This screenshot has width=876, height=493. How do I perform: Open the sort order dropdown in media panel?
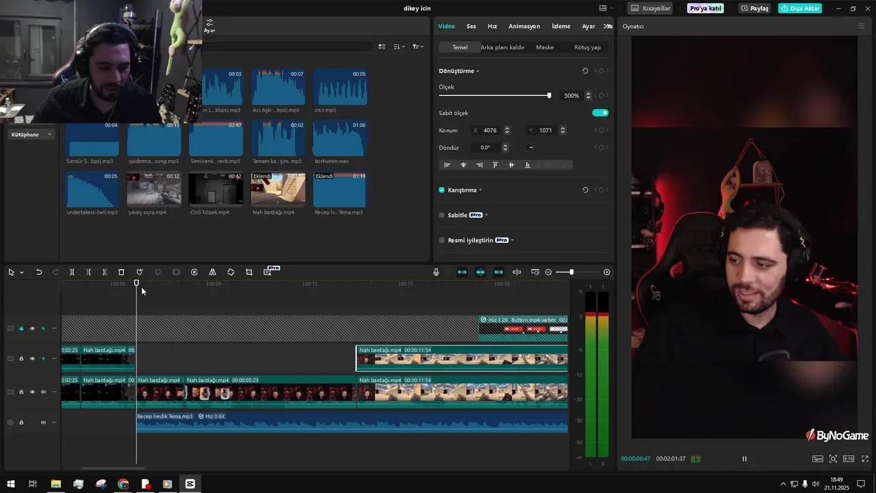click(x=399, y=47)
